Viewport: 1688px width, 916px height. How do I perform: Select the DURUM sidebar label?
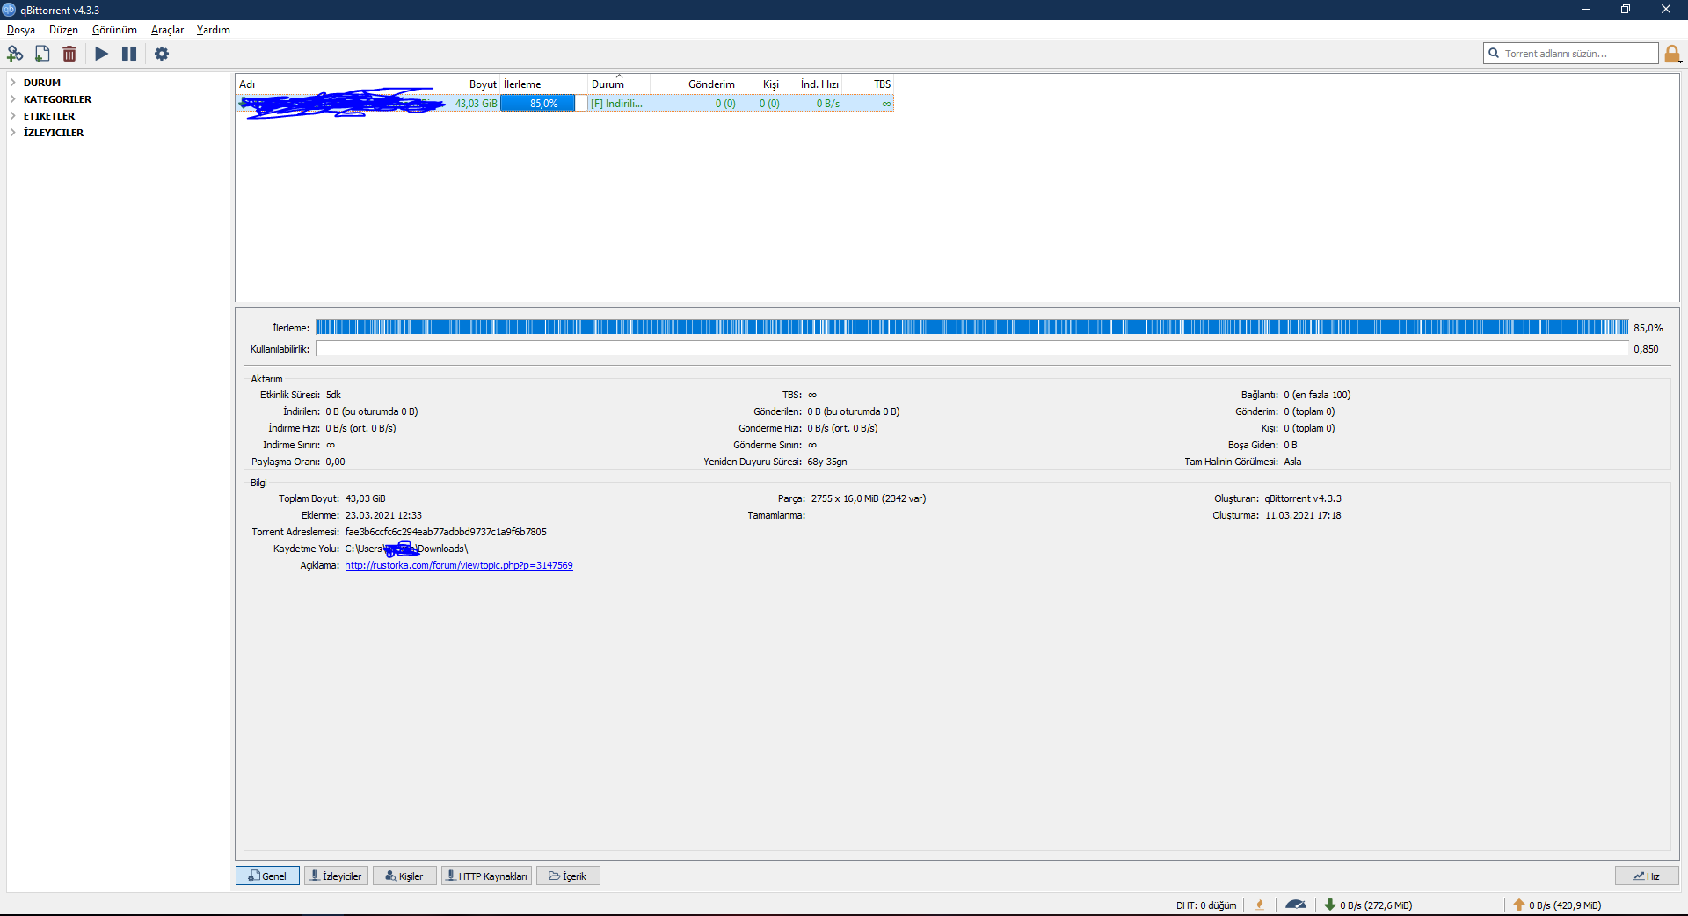coord(42,83)
